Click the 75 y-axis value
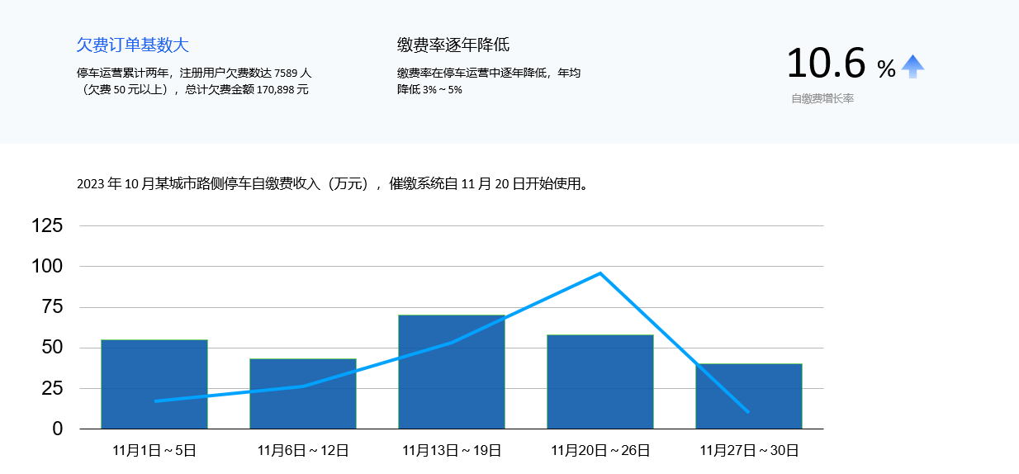 53,307
